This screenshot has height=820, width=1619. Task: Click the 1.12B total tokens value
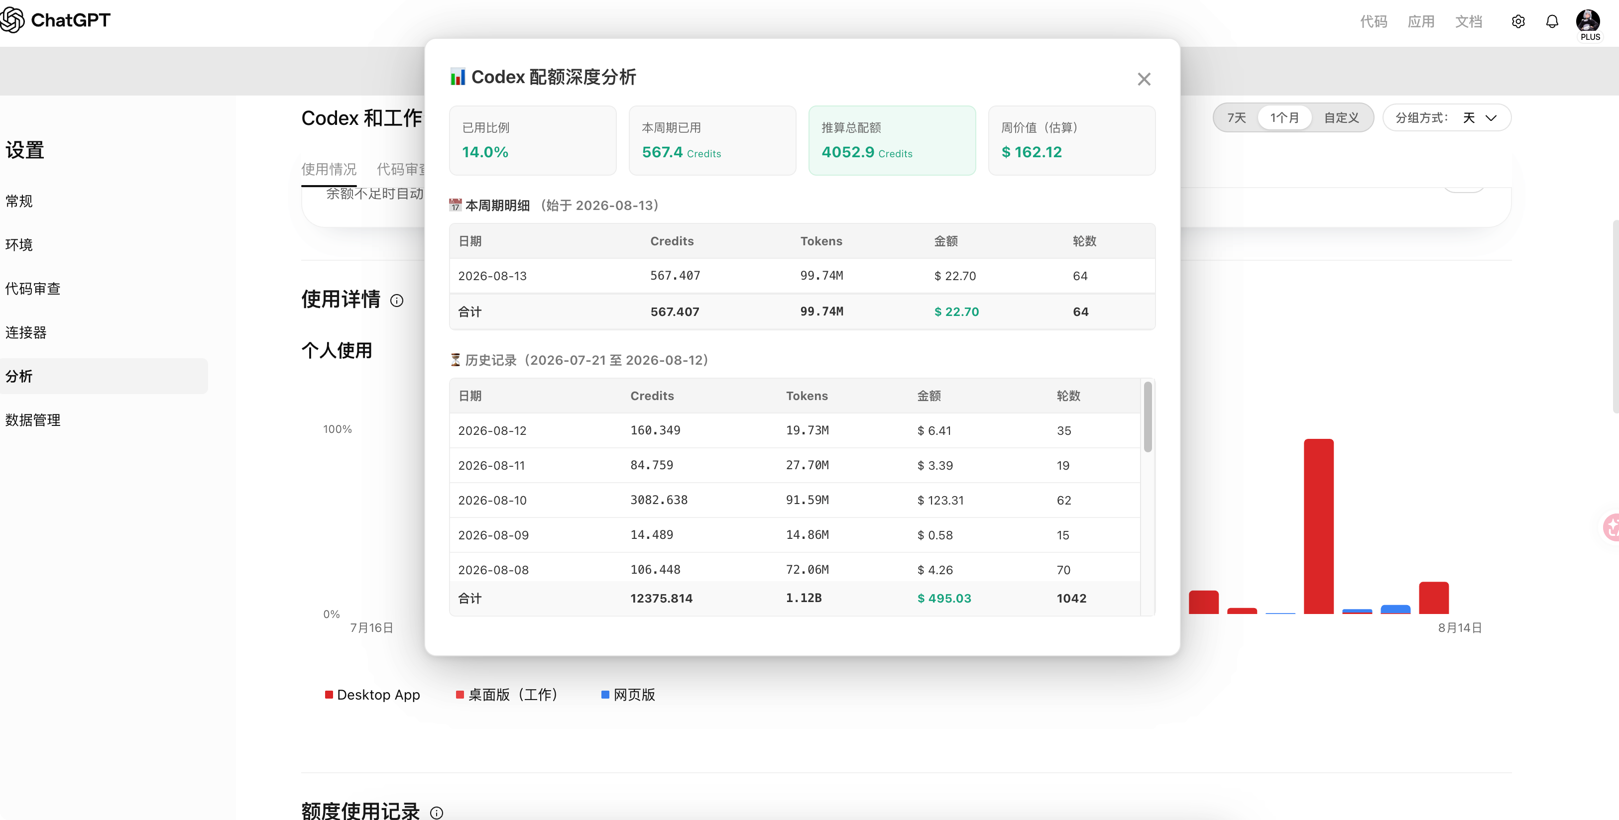click(804, 598)
